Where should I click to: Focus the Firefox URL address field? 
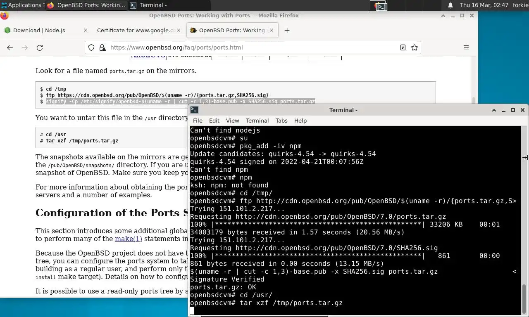[x=252, y=47]
